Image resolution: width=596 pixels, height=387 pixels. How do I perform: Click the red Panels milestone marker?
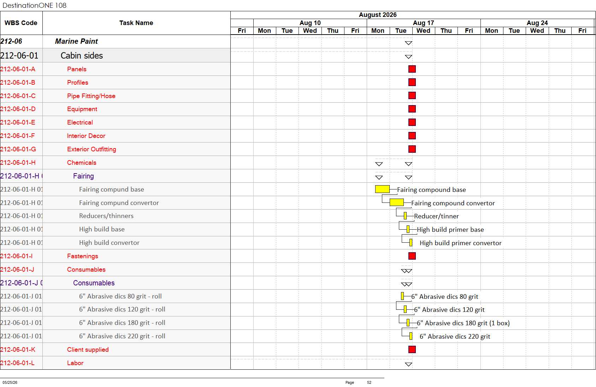412,69
